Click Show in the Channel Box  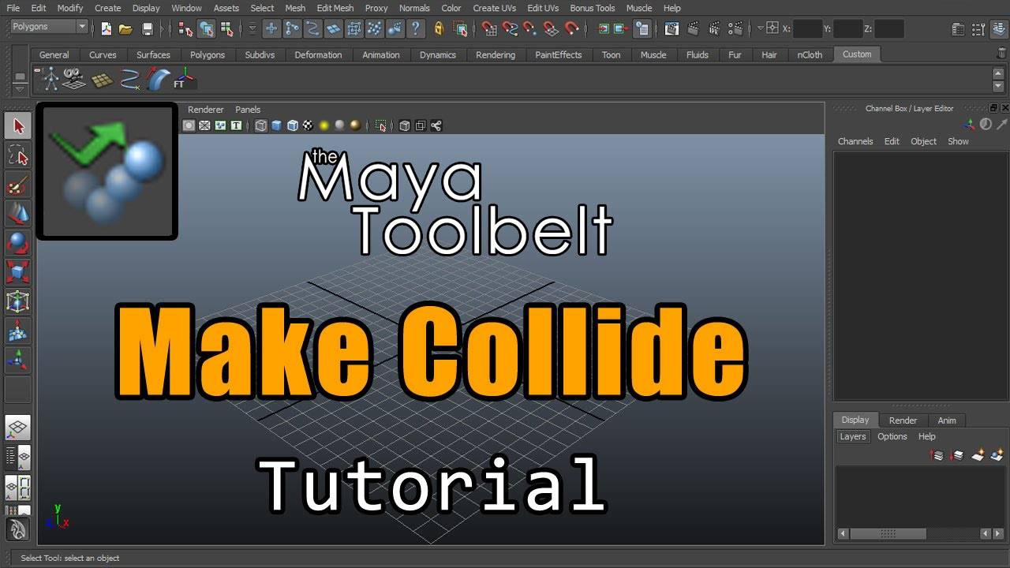pyautogui.click(x=958, y=141)
